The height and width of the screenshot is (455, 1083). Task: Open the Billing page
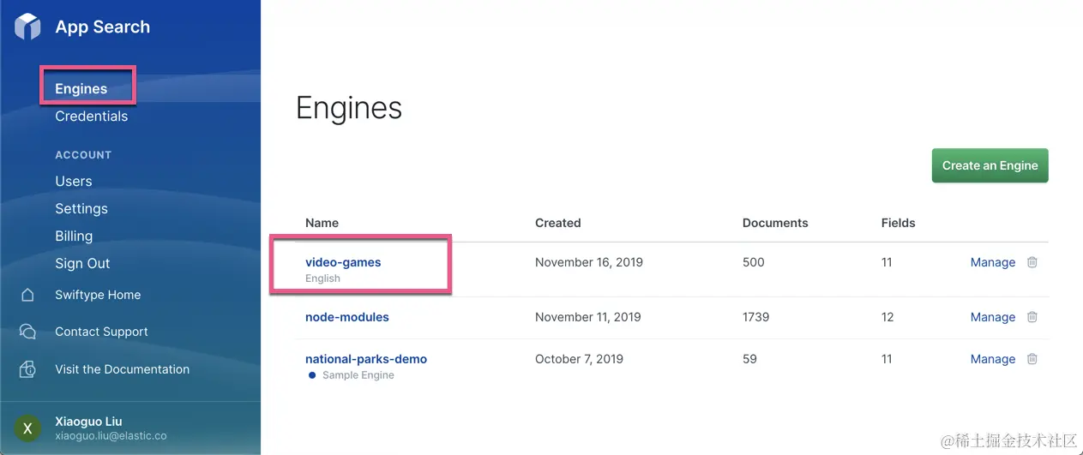74,236
